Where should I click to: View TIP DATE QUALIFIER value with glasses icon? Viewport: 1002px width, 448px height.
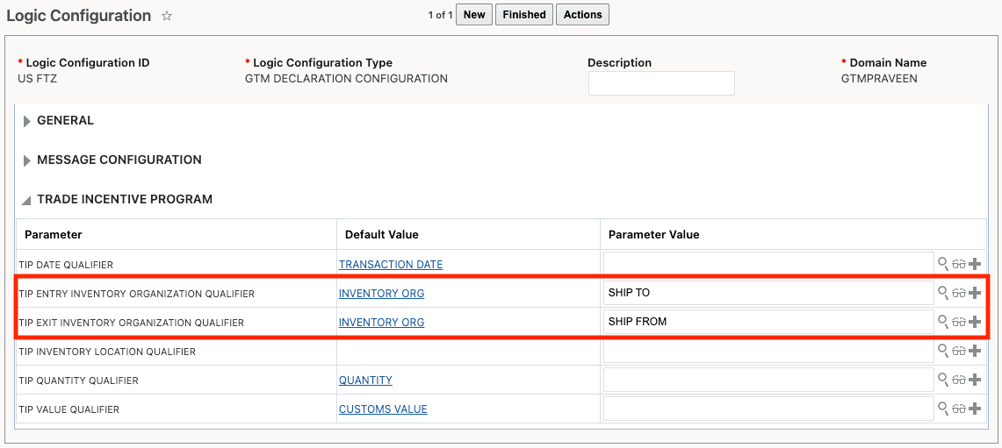point(959,264)
